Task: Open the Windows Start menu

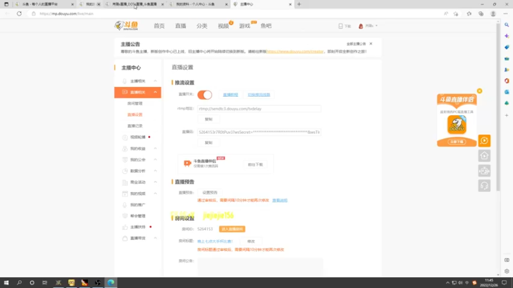Action: pos(6,282)
